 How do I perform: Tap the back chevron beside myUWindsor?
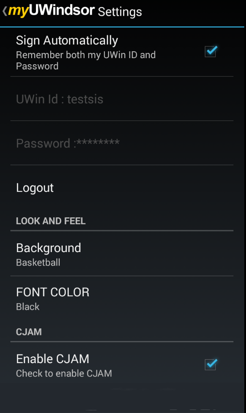click(x=5, y=11)
